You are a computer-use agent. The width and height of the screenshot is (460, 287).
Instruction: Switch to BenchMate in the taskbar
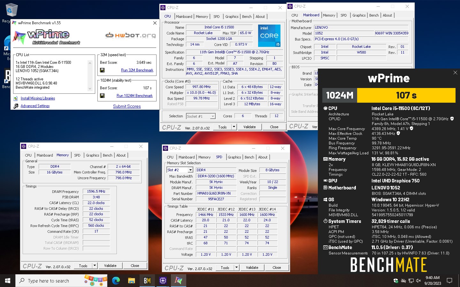147,281
